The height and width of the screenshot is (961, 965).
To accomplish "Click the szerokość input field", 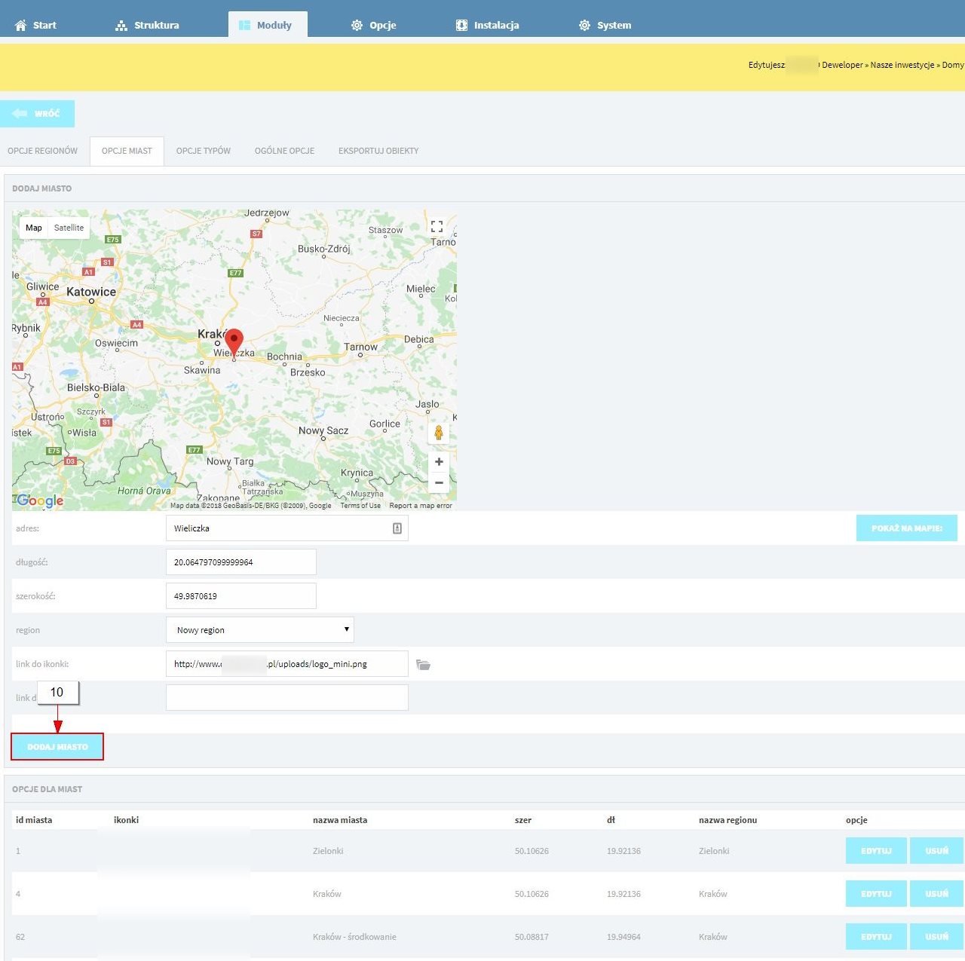I will [x=241, y=596].
